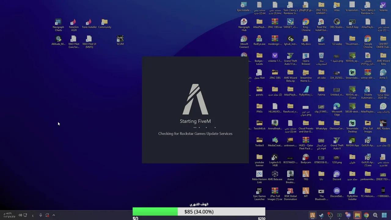Select the NVIDIA App desktop icon

352,142
